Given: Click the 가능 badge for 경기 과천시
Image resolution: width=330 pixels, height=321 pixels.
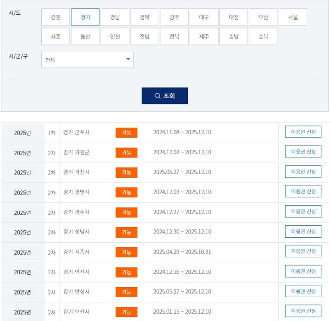Looking at the screenshot, I should pos(126,172).
